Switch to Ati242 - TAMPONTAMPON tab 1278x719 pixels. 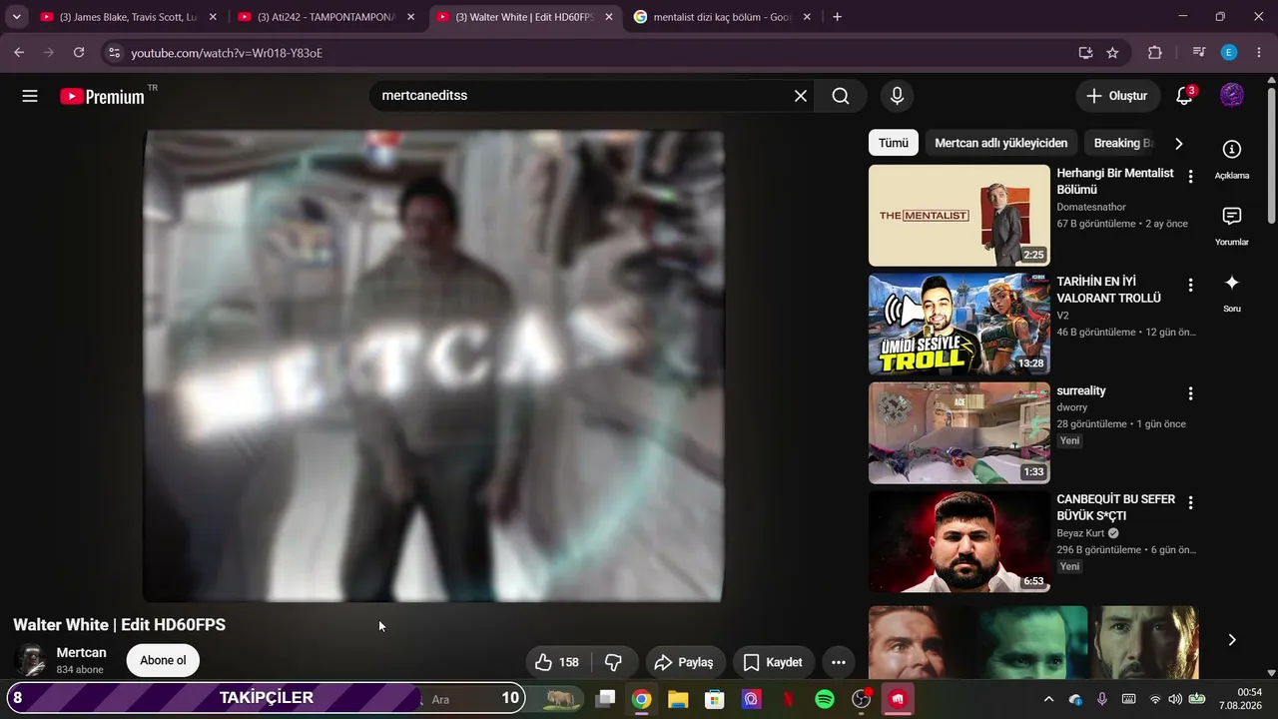(326, 17)
